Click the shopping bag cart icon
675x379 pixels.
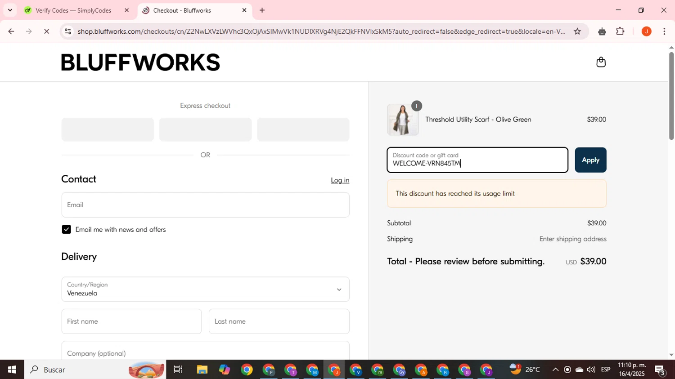click(x=601, y=62)
